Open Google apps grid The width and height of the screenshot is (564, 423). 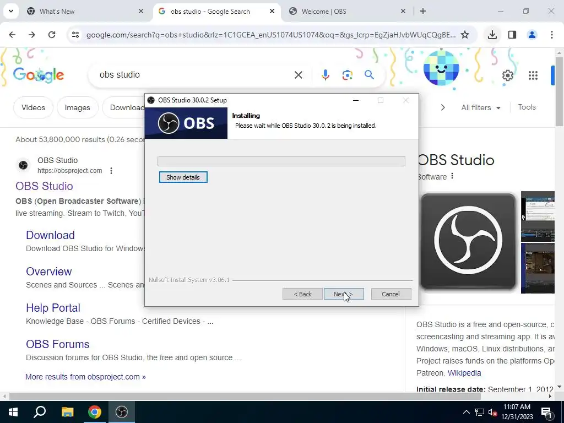[533, 75]
